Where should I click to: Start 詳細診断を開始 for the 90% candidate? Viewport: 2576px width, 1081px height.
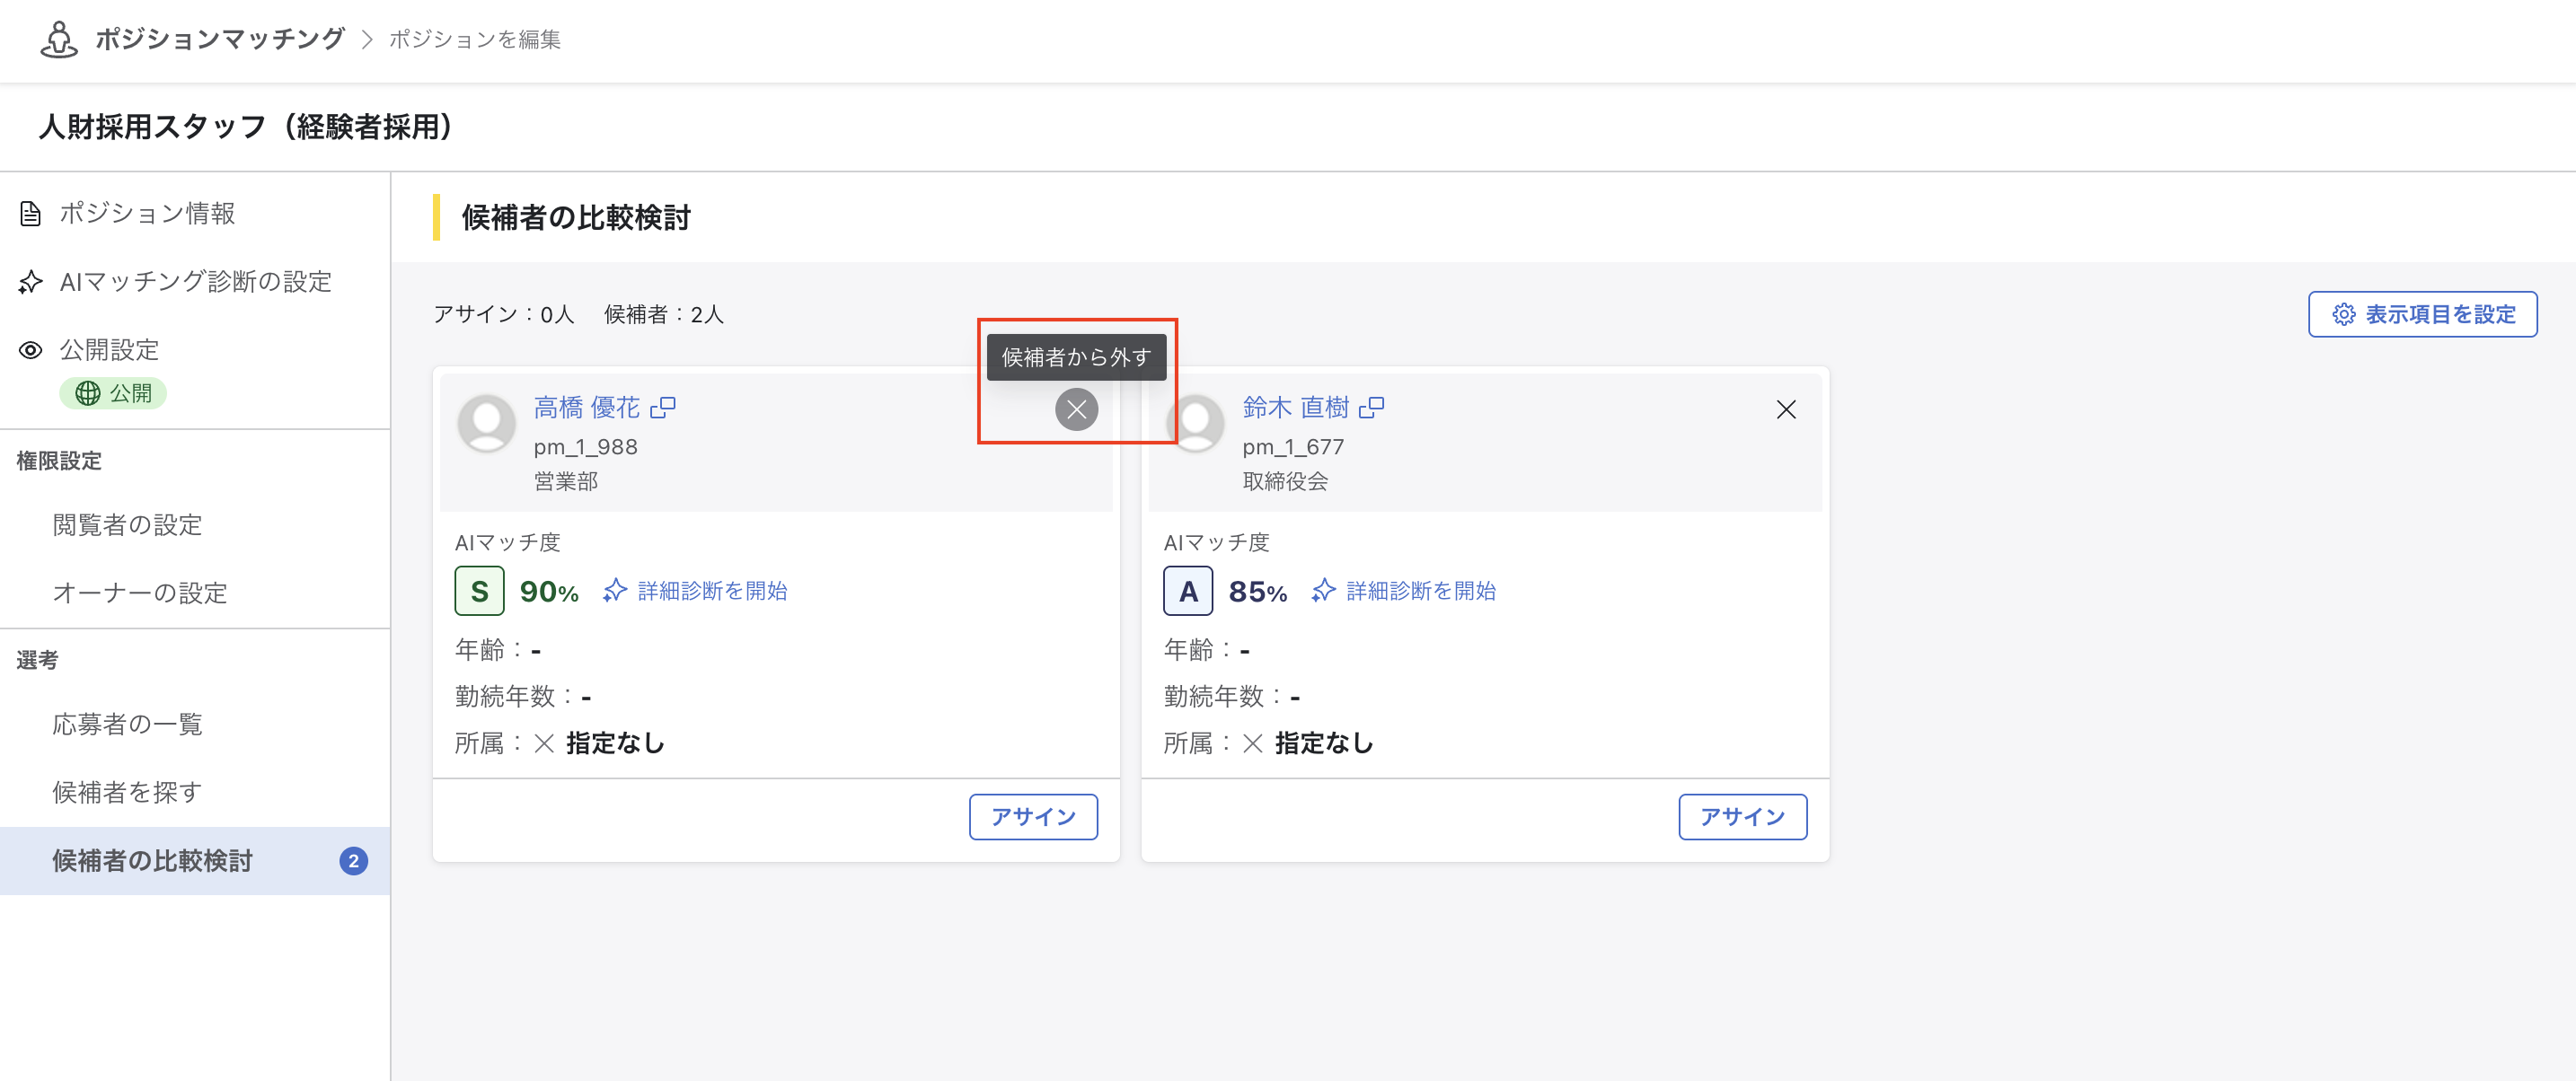[695, 591]
